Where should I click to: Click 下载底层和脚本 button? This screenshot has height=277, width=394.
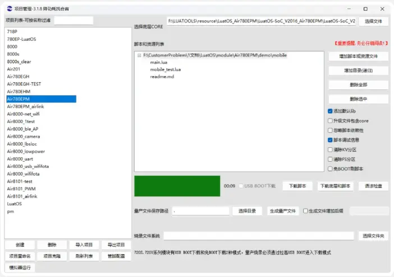point(335,186)
